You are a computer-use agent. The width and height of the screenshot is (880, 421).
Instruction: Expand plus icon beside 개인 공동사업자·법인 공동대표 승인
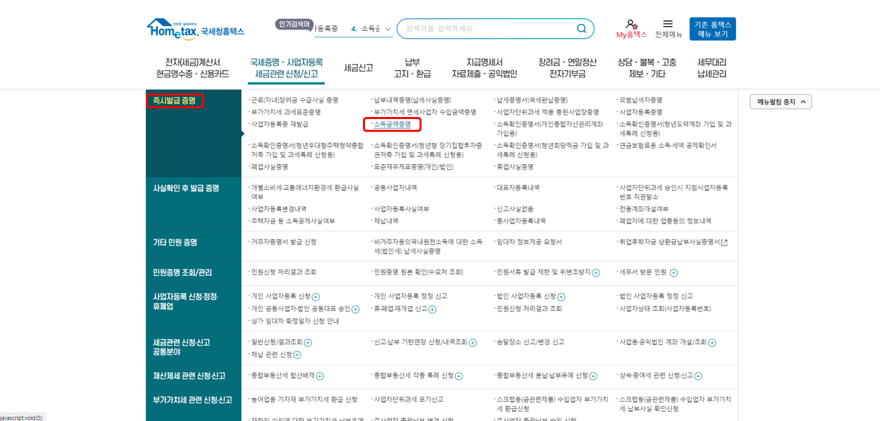click(x=356, y=309)
